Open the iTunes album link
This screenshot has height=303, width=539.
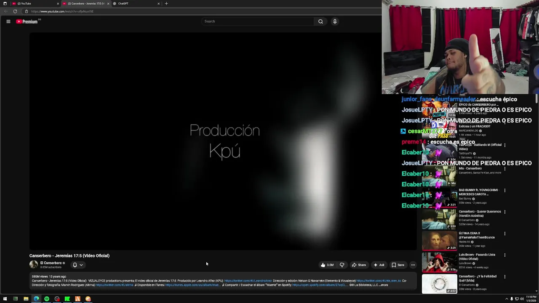click(x=192, y=285)
